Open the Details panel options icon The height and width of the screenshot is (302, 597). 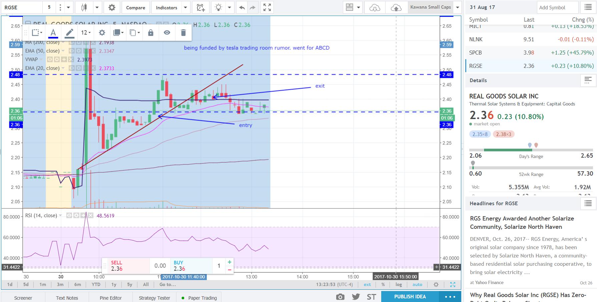pyautogui.click(x=588, y=80)
